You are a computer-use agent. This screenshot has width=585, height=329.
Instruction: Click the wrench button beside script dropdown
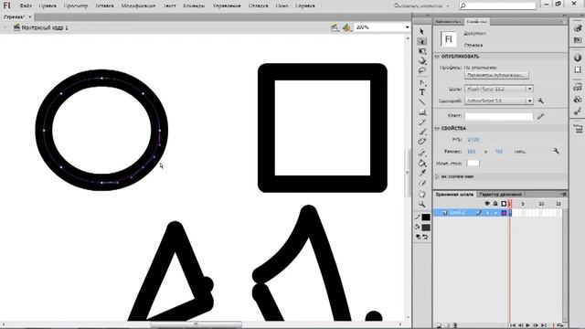click(x=540, y=101)
